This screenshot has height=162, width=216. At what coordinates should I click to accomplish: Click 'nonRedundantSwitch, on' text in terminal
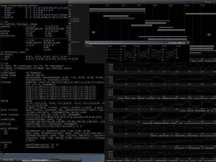pos(40,147)
